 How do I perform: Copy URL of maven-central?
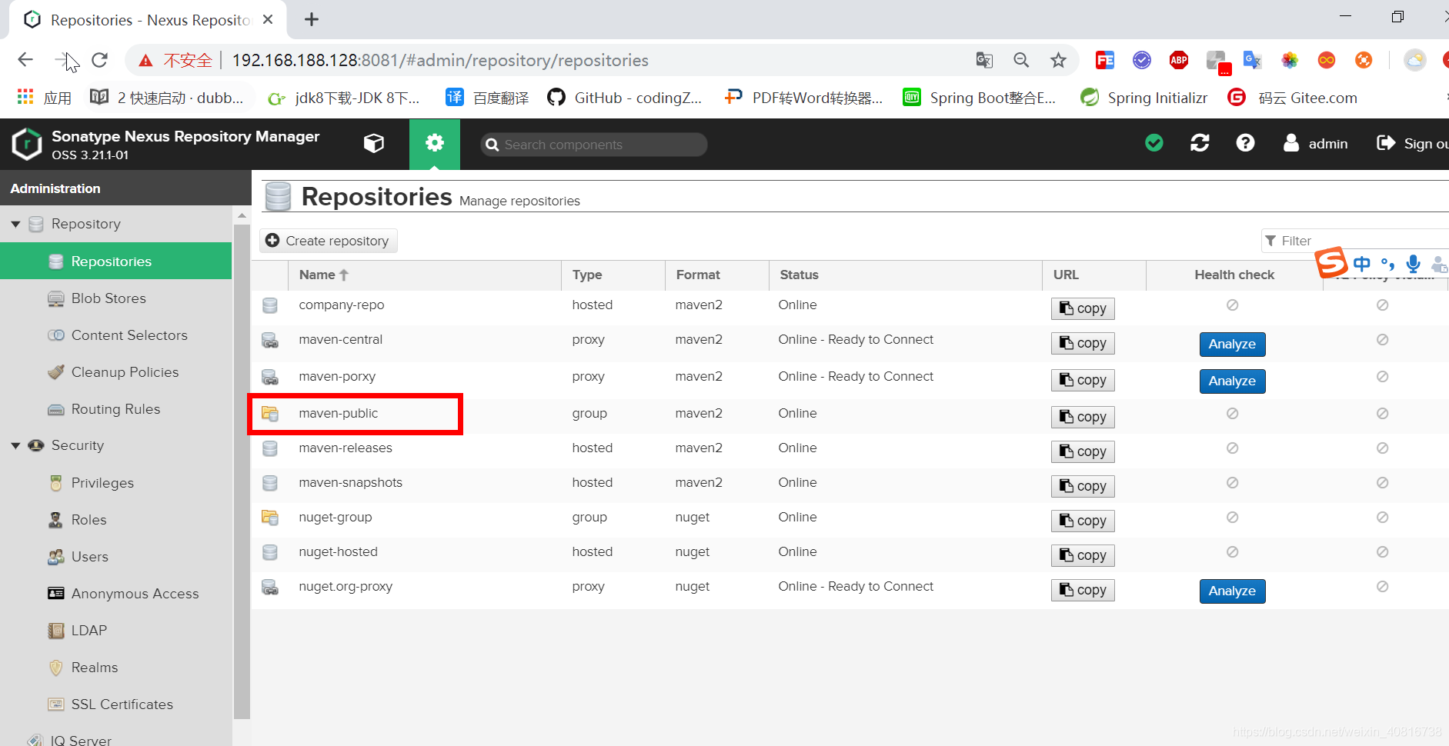coord(1083,343)
